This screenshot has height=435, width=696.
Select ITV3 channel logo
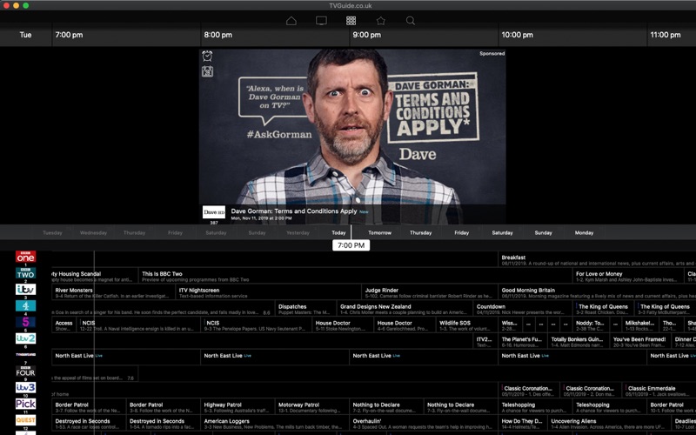(x=26, y=387)
